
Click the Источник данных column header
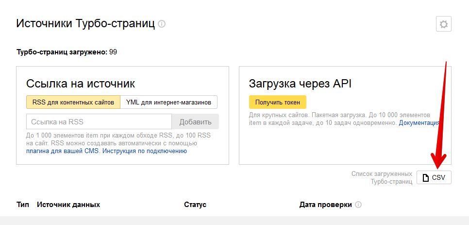tap(68, 205)
